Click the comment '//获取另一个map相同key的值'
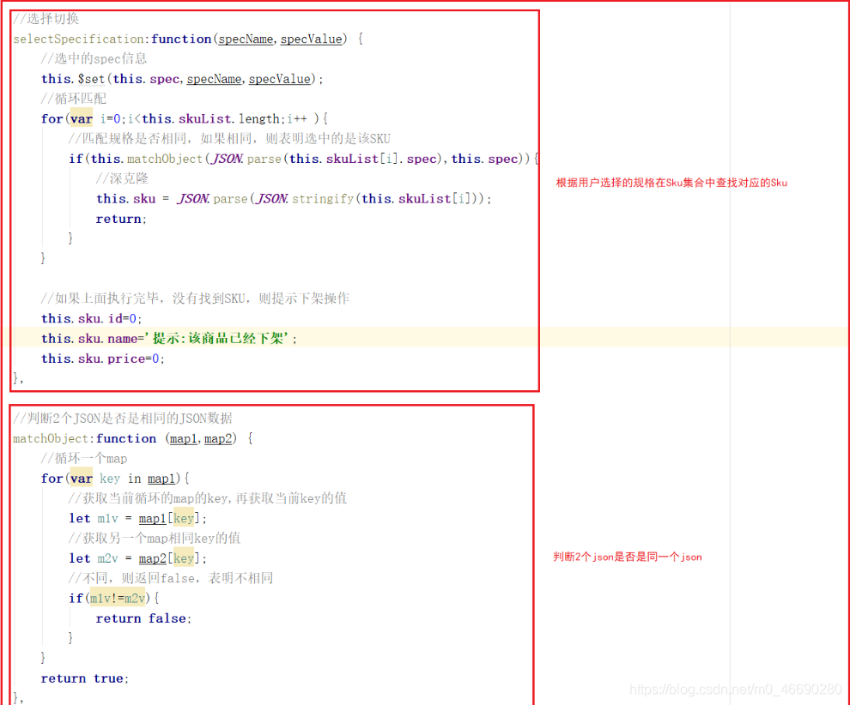 pos(155,539)
